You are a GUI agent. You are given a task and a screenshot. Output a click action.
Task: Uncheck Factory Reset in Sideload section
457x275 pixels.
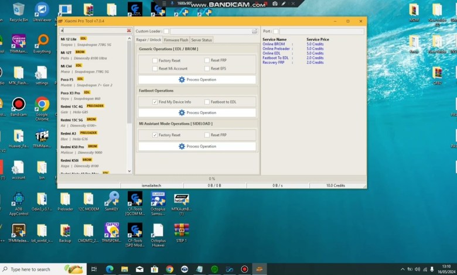[x=155, y=135]
